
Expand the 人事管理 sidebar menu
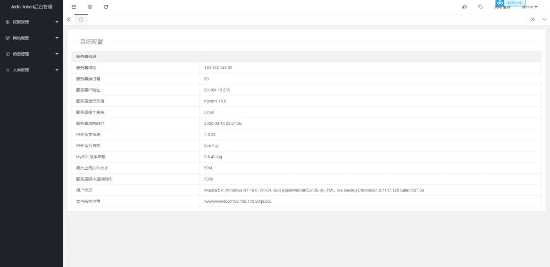click(x=31, y=70)
